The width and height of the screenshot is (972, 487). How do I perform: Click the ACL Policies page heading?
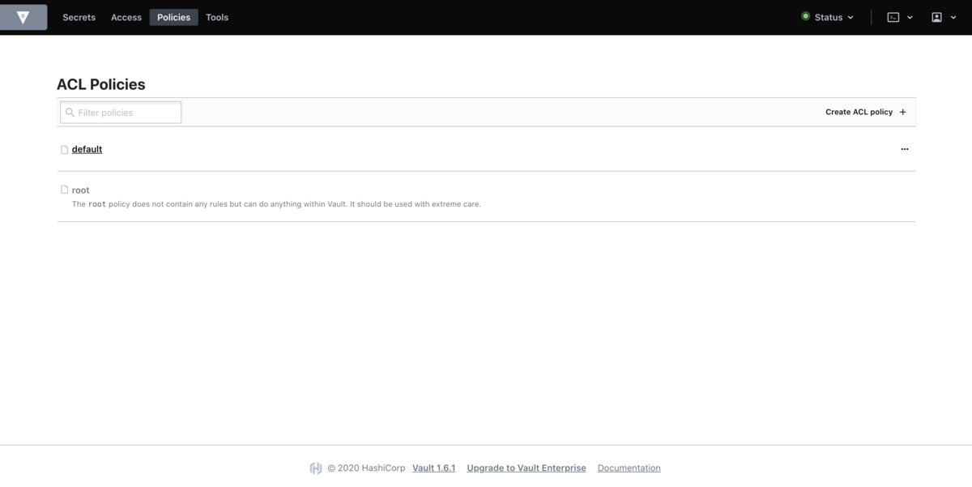pyautogui.click(x=101, y=84)
